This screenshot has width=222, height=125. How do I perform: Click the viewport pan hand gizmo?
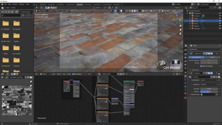coord(180,30)
